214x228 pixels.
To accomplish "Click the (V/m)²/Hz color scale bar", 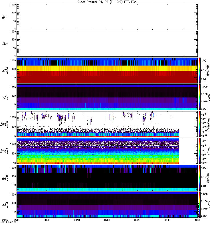I will pos(199,124).
